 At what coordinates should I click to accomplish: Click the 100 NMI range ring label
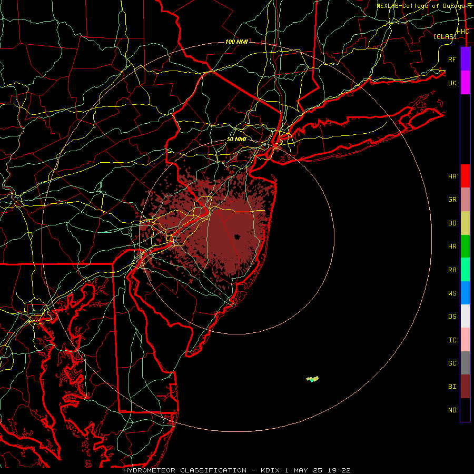(x=236, y=42)
